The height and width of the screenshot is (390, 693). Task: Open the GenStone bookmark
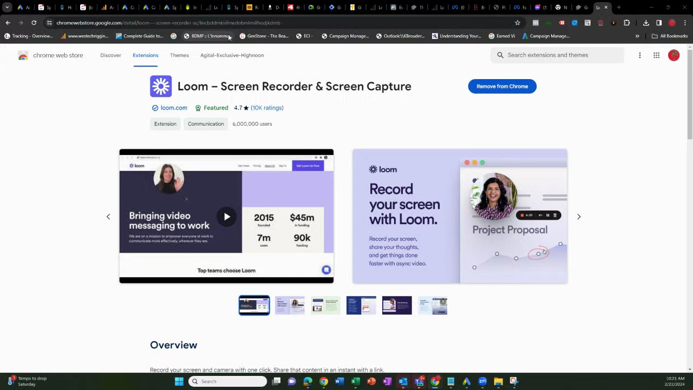[x=264, y=36]
